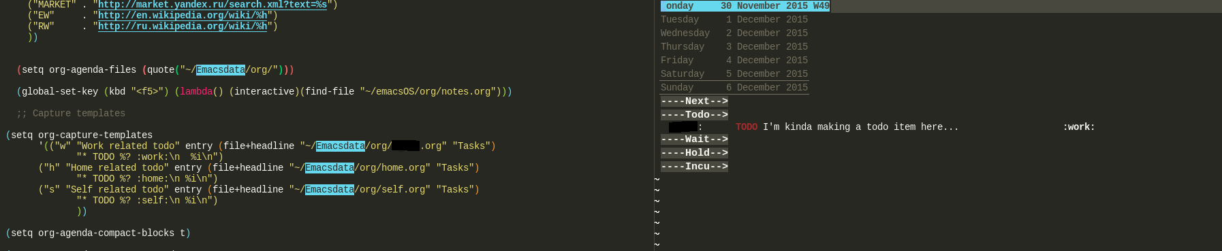
Task: Open the market.yandex.ru search link
Action: point(213,5)
